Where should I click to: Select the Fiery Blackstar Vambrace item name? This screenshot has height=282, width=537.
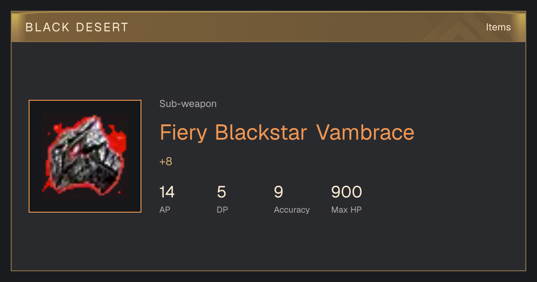pos(287,133)
